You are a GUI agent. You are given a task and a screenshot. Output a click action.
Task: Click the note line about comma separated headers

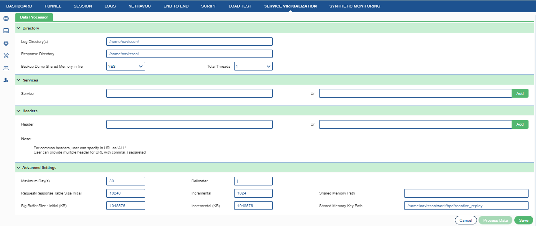click(x=90, y=152)
